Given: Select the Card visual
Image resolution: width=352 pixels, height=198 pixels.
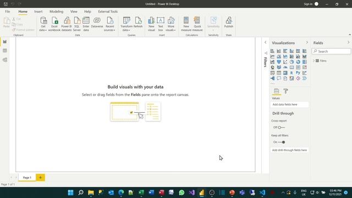Looking at the screenshot, I should (x=291, y=67).
